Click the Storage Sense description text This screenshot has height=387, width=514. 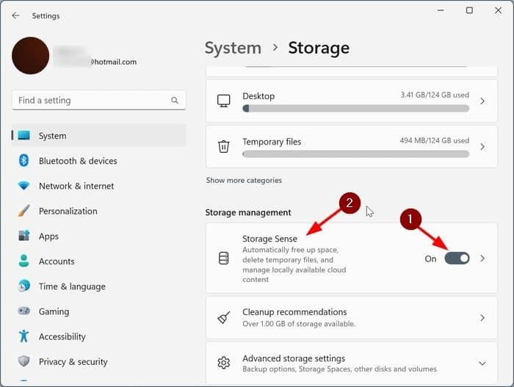pos(294,264)
